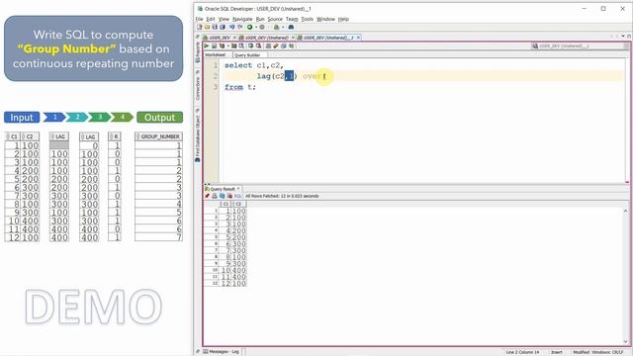Open the Edit menu
The width and height of the screenshot is (633, 356).
[x=211, y=19]
